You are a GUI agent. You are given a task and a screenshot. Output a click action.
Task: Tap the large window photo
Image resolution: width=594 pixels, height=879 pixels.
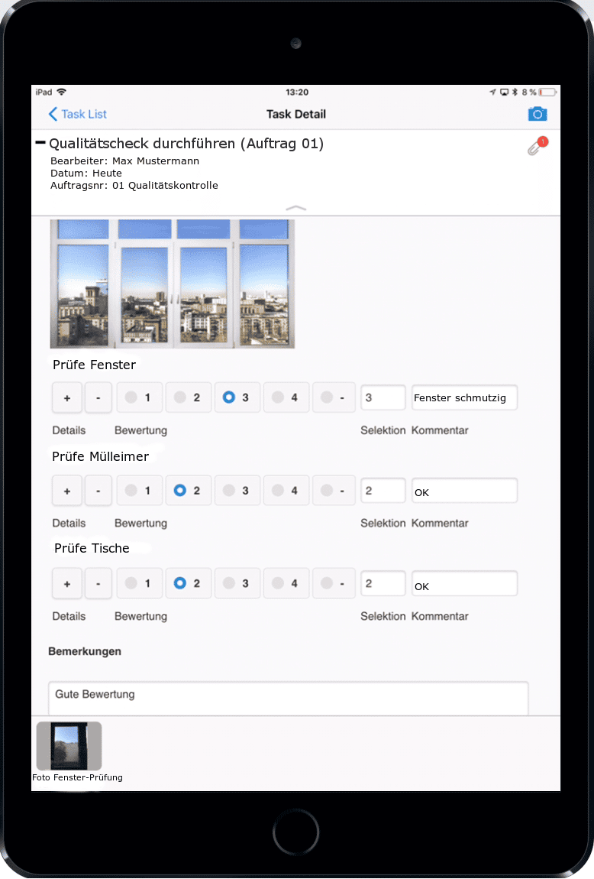click(x=172, y=284)
